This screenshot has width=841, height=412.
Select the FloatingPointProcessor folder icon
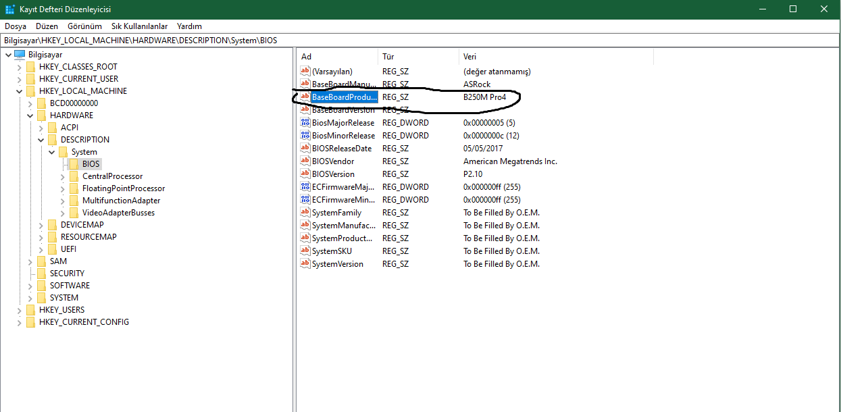coord(74,188)
